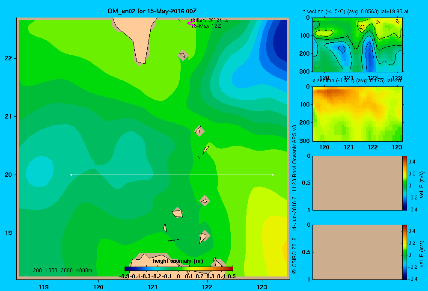Click the map title 'OM_an02 for 15-May-2016 00Z'
This screenshot has height=291, width=428.
(152, 11)
